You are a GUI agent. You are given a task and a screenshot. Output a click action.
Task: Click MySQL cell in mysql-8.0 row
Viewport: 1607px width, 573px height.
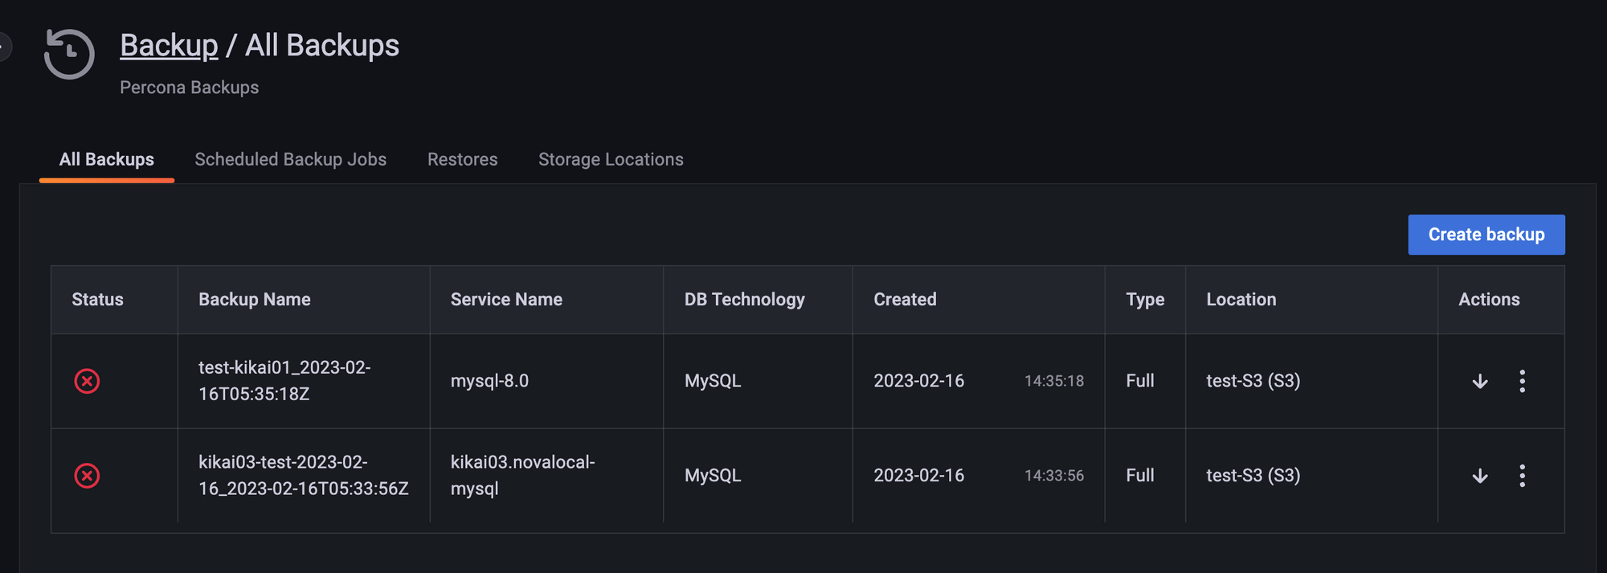pos(713,381)
